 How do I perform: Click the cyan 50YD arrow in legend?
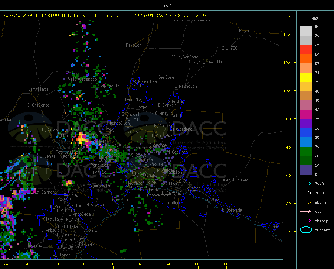[x=306, y=184]
